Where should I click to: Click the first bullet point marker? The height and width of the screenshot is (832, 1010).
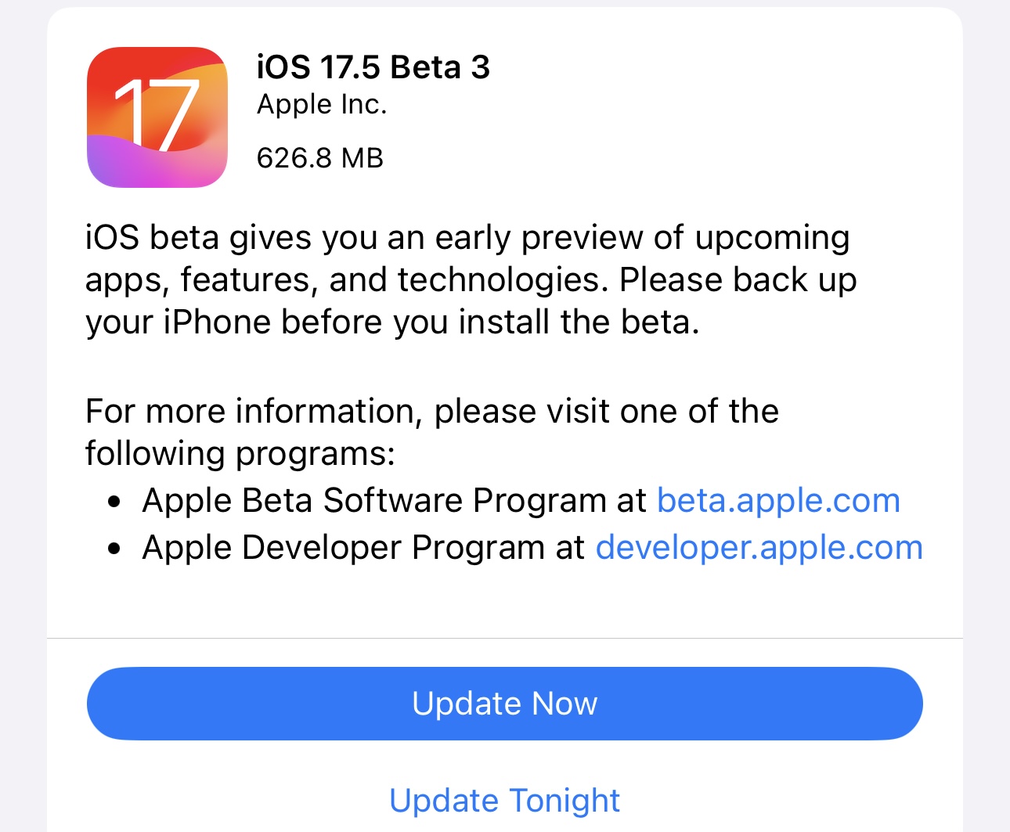(115, 502)
